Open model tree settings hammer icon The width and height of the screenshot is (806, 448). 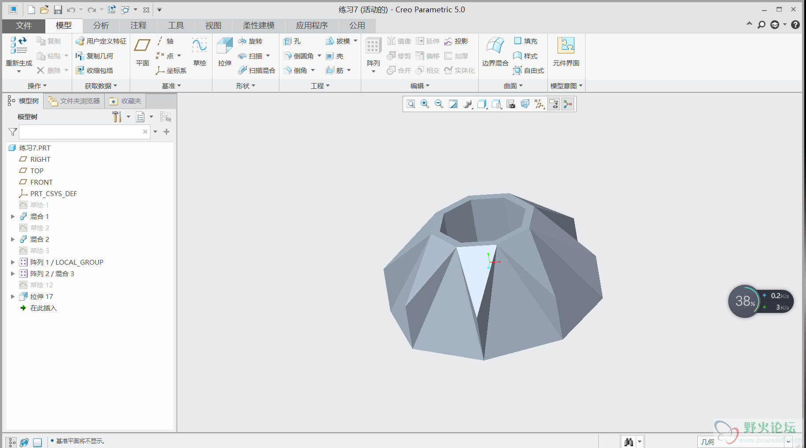click(x=117, y=117)
